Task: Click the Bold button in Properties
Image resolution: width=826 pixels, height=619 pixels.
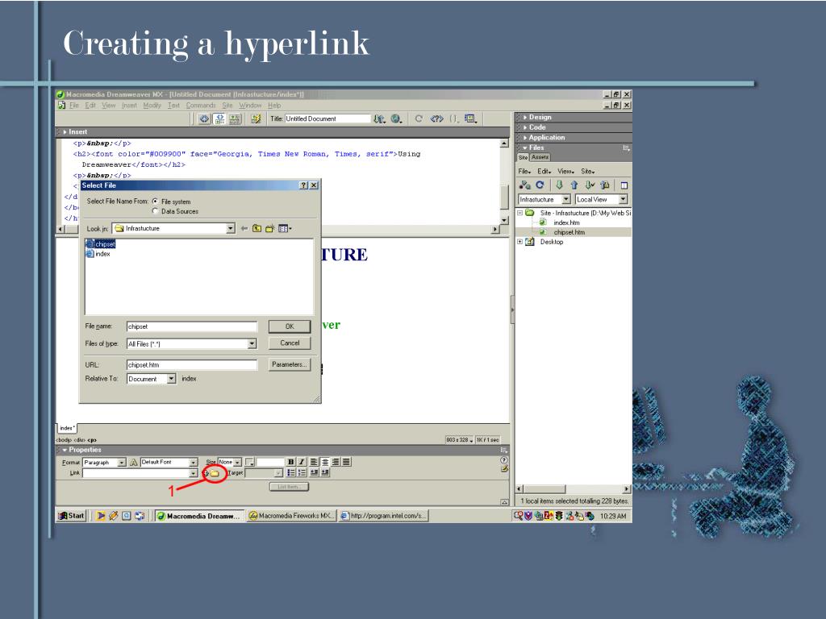Action: click(x=290, y=462)
